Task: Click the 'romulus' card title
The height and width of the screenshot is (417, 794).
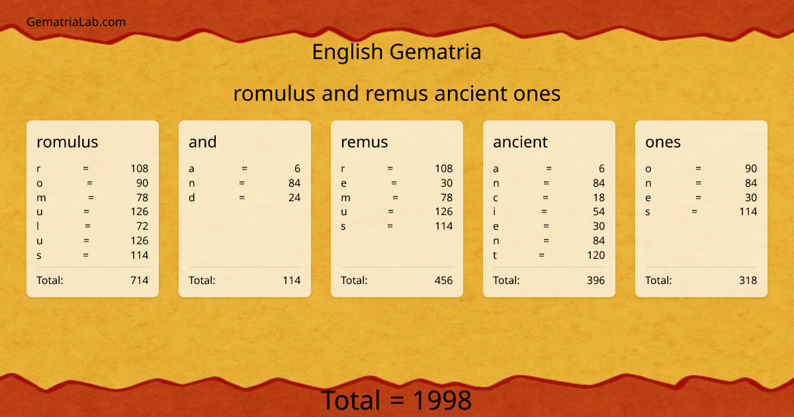Action: [67, 142]
